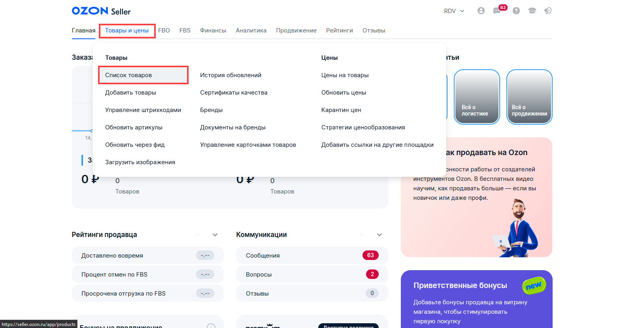Select Обновить цены

(x=344, y=93)
